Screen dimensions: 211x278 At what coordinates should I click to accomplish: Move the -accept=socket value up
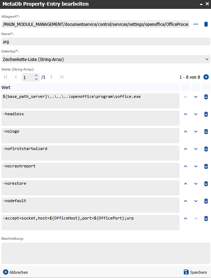coord(186,218)
